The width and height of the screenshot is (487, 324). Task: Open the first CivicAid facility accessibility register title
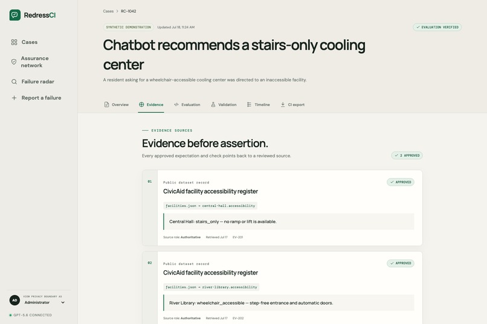click(x=210, y=191)
